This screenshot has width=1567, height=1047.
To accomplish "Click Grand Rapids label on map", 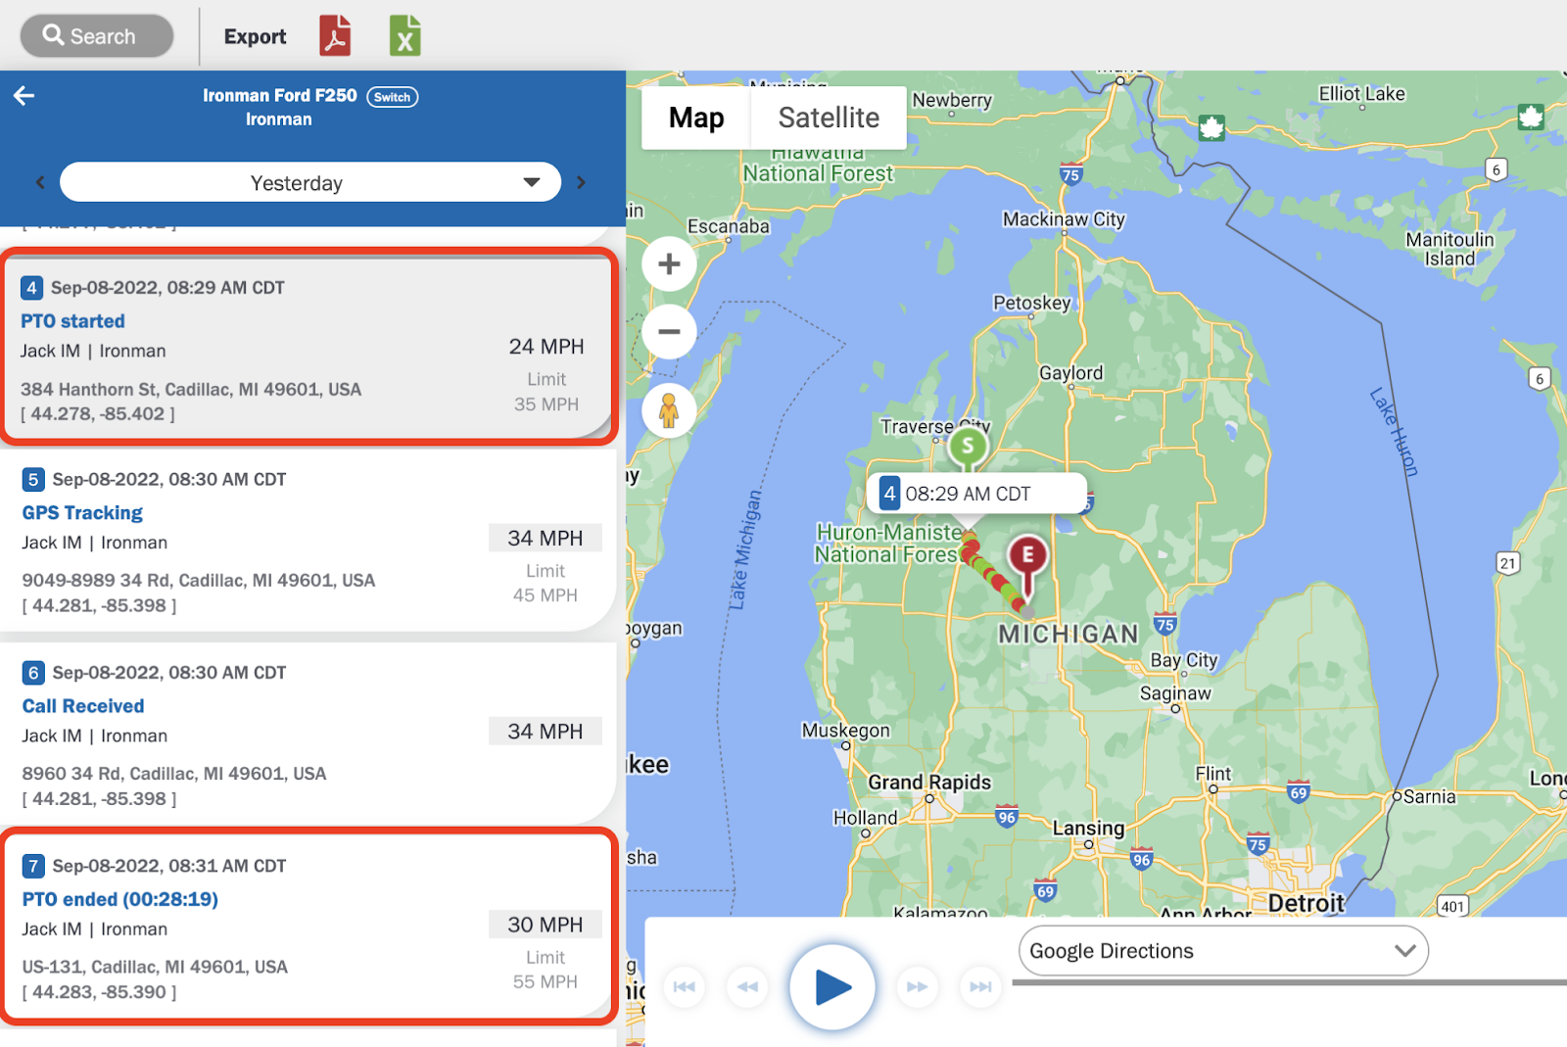I will (x=929, y=782).
